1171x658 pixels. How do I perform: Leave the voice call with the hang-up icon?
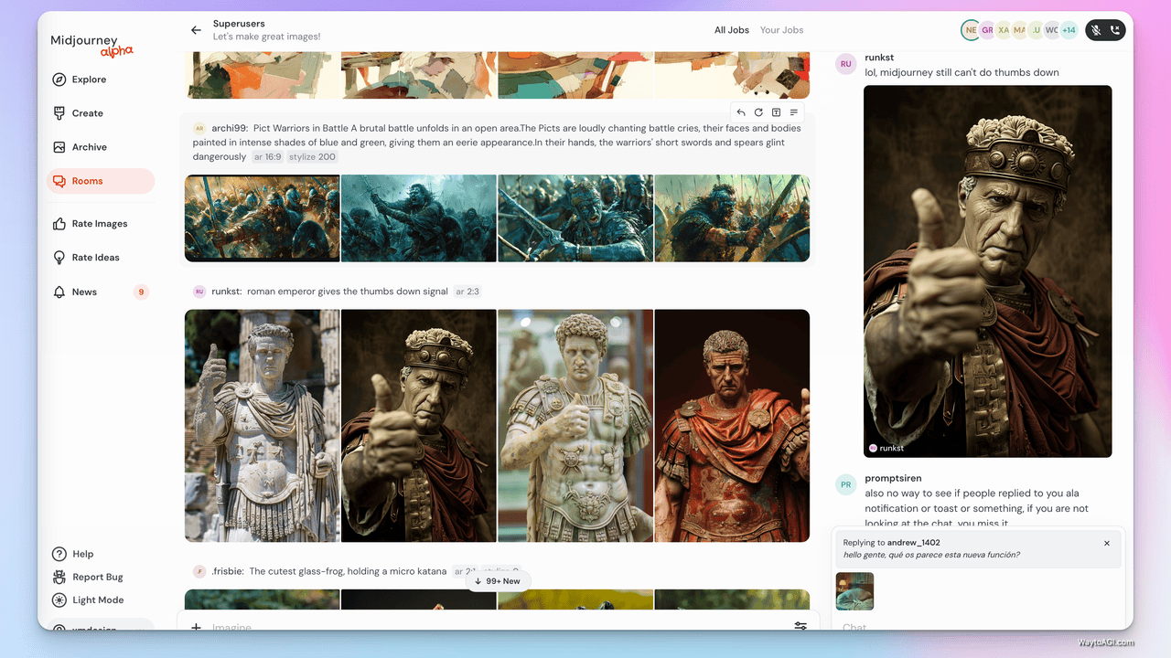pyautogui.click(x=1114, y=30)
